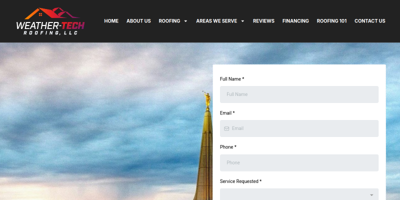The image size is (400, 200).
Task: Click the envelope icon in Email field
Action: (226, 128)
